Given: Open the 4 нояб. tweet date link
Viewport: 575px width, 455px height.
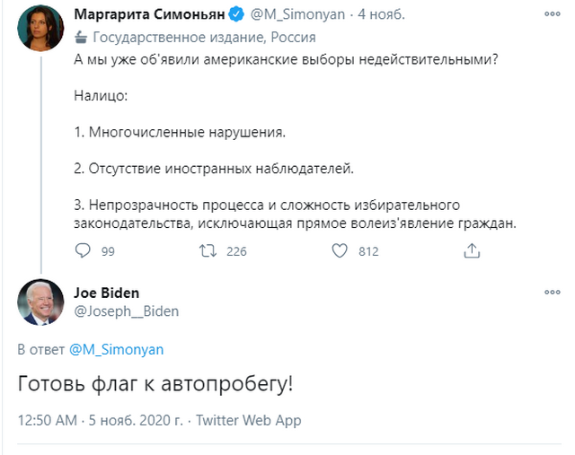Looking at the screenshot, I should tap(380, 15).
